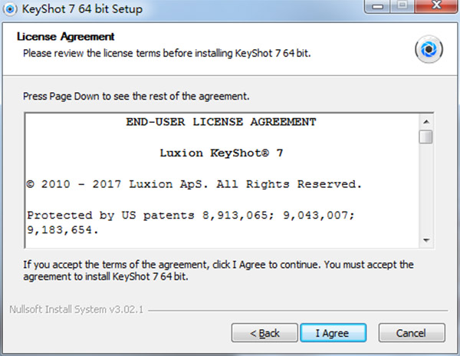The height and width of the screenshot is (356, 460).
Task: Click the Press Page Down instruction text
Action: click(136, 96)
